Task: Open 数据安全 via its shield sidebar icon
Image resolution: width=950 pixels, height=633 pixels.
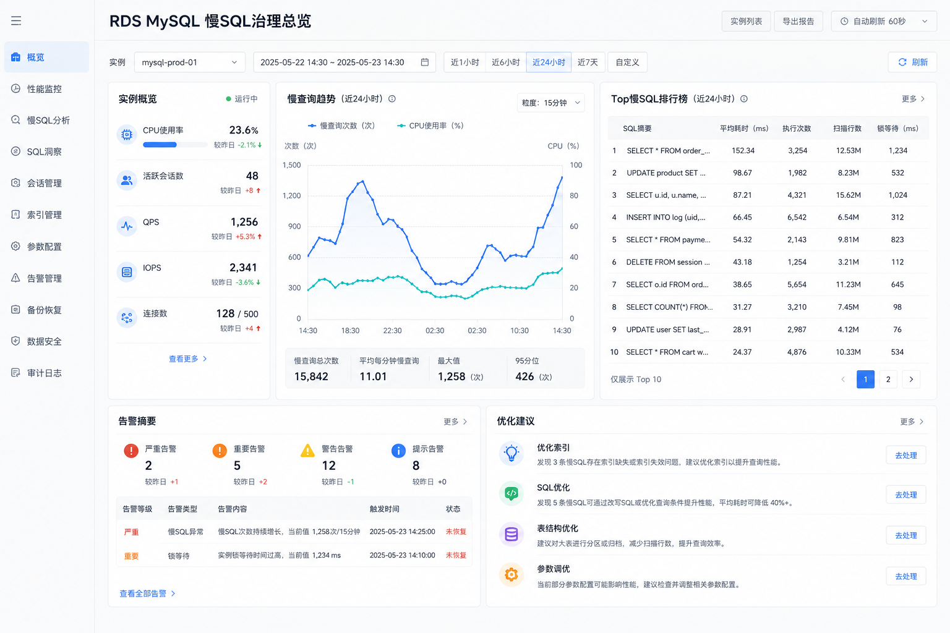Action: point(16,341)
